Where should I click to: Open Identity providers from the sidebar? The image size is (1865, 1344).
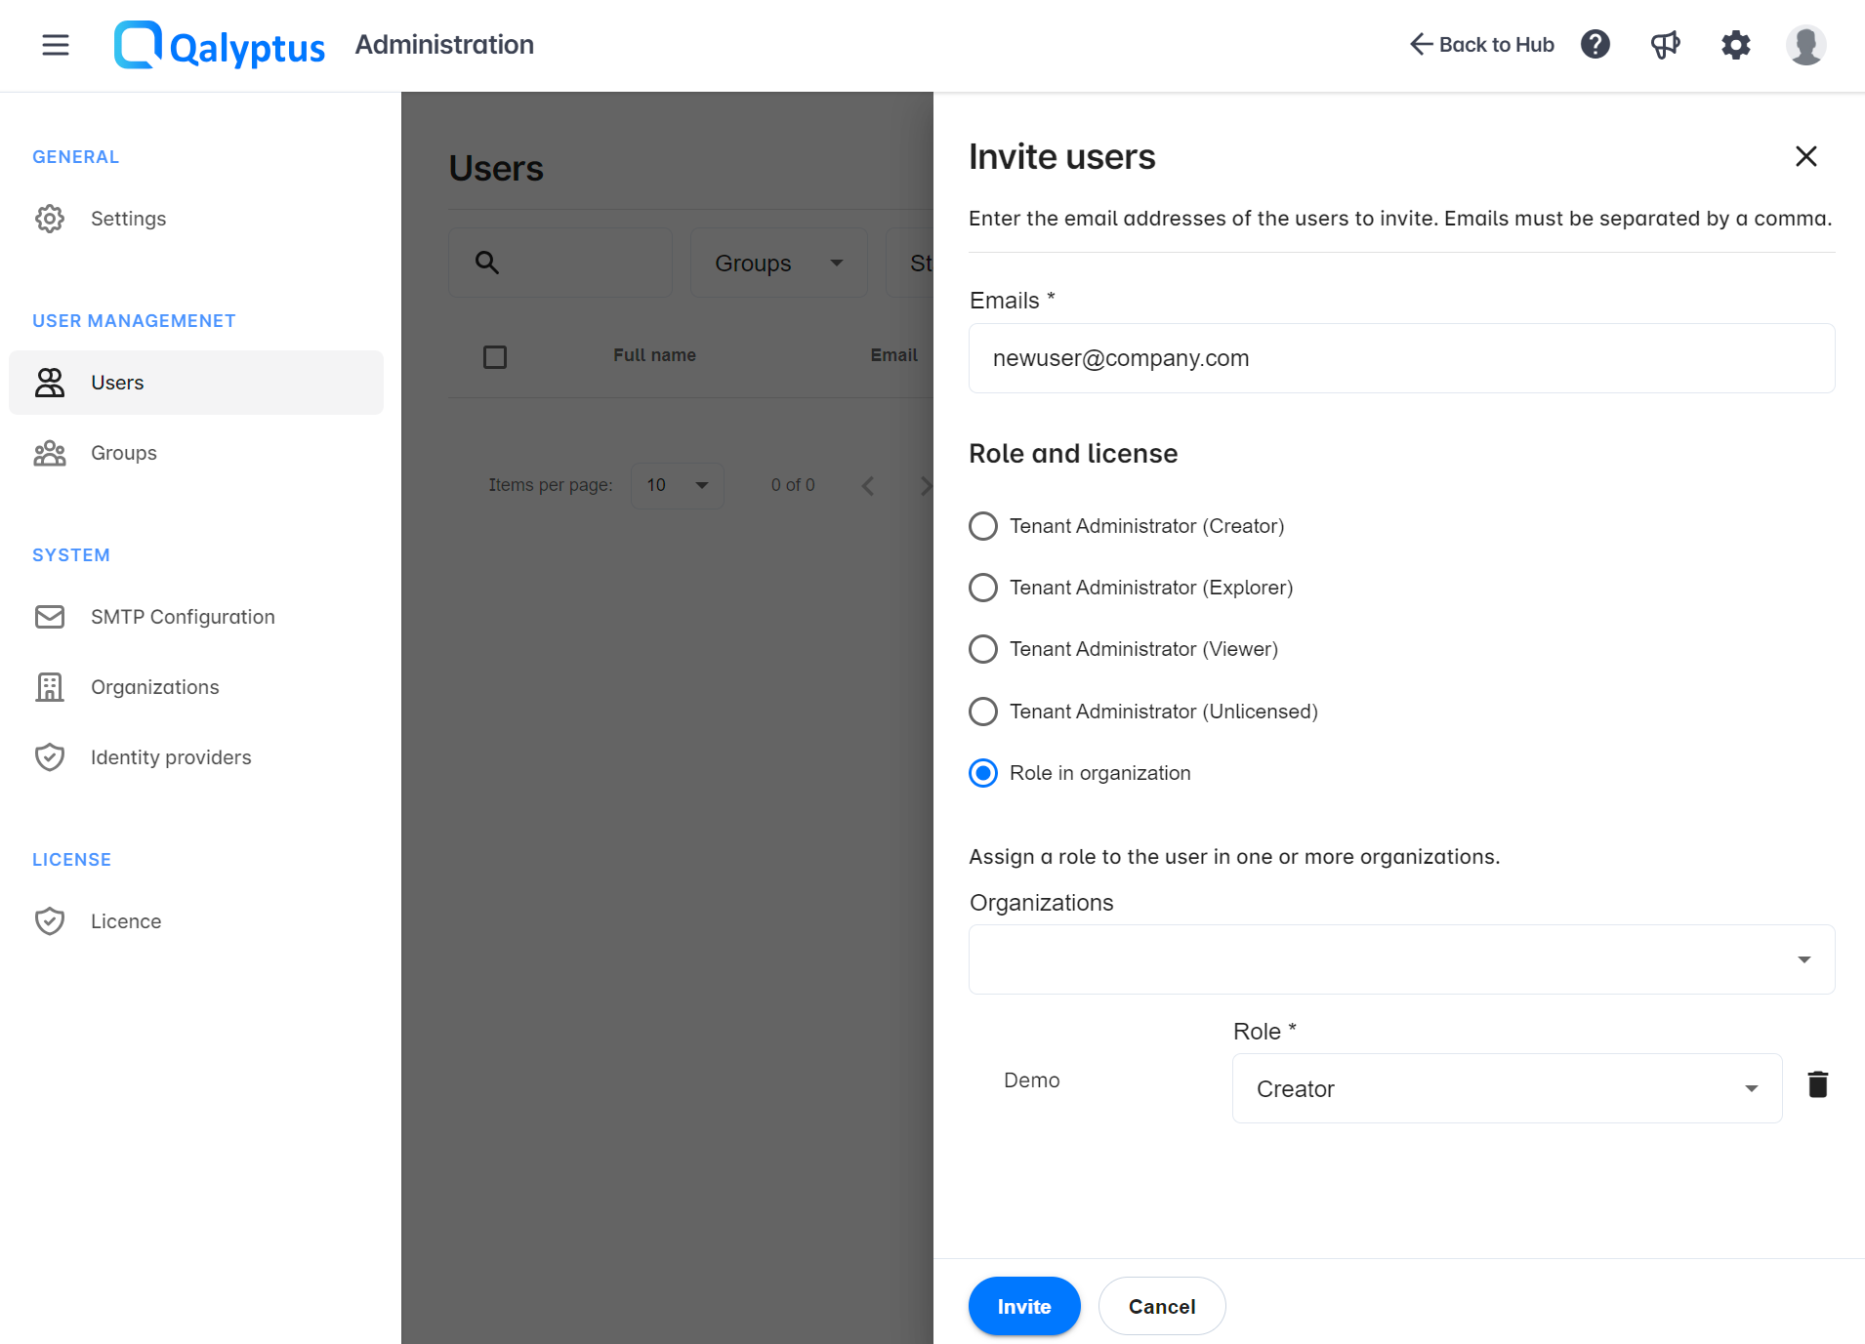tap(171, 756)
